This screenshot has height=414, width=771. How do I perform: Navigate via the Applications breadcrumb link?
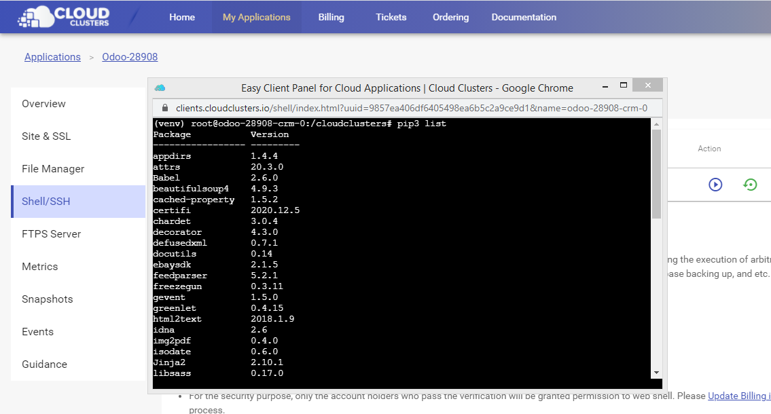(52, 56)
